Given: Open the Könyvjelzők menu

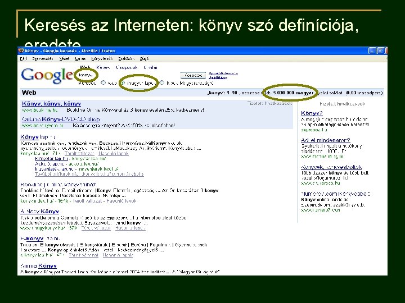Looking at the screenshot, I should click(x=102, y=59).
